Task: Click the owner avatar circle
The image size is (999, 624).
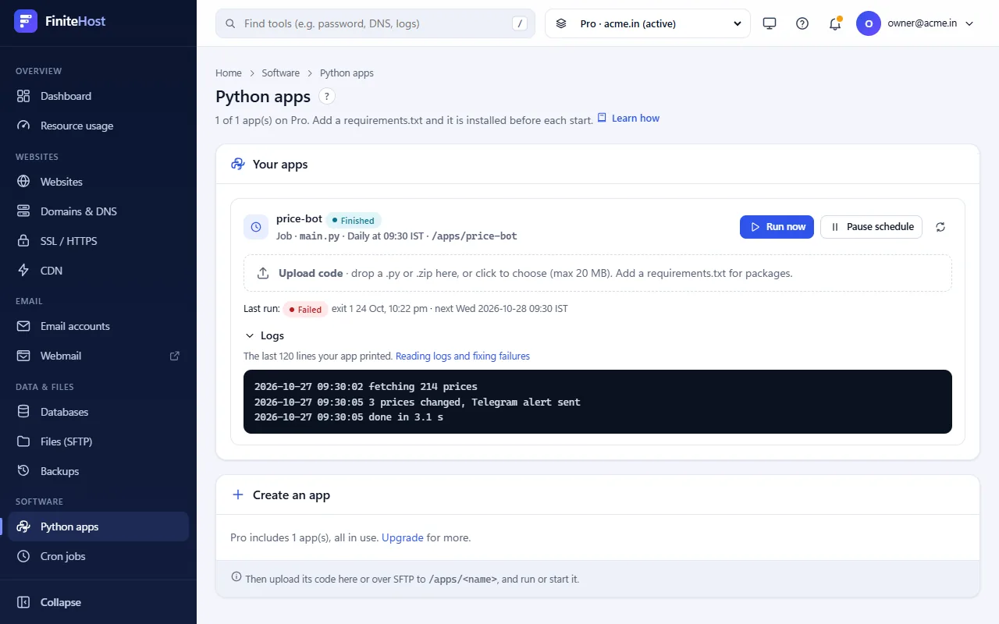Action: coord(869,23)
